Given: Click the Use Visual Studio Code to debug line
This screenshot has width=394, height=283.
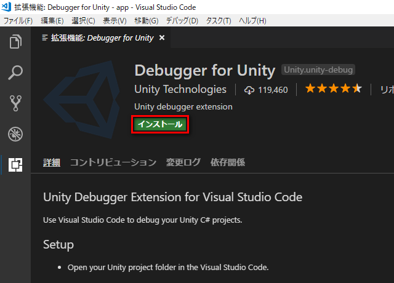Looking at the screenshot, I should 142,220.
